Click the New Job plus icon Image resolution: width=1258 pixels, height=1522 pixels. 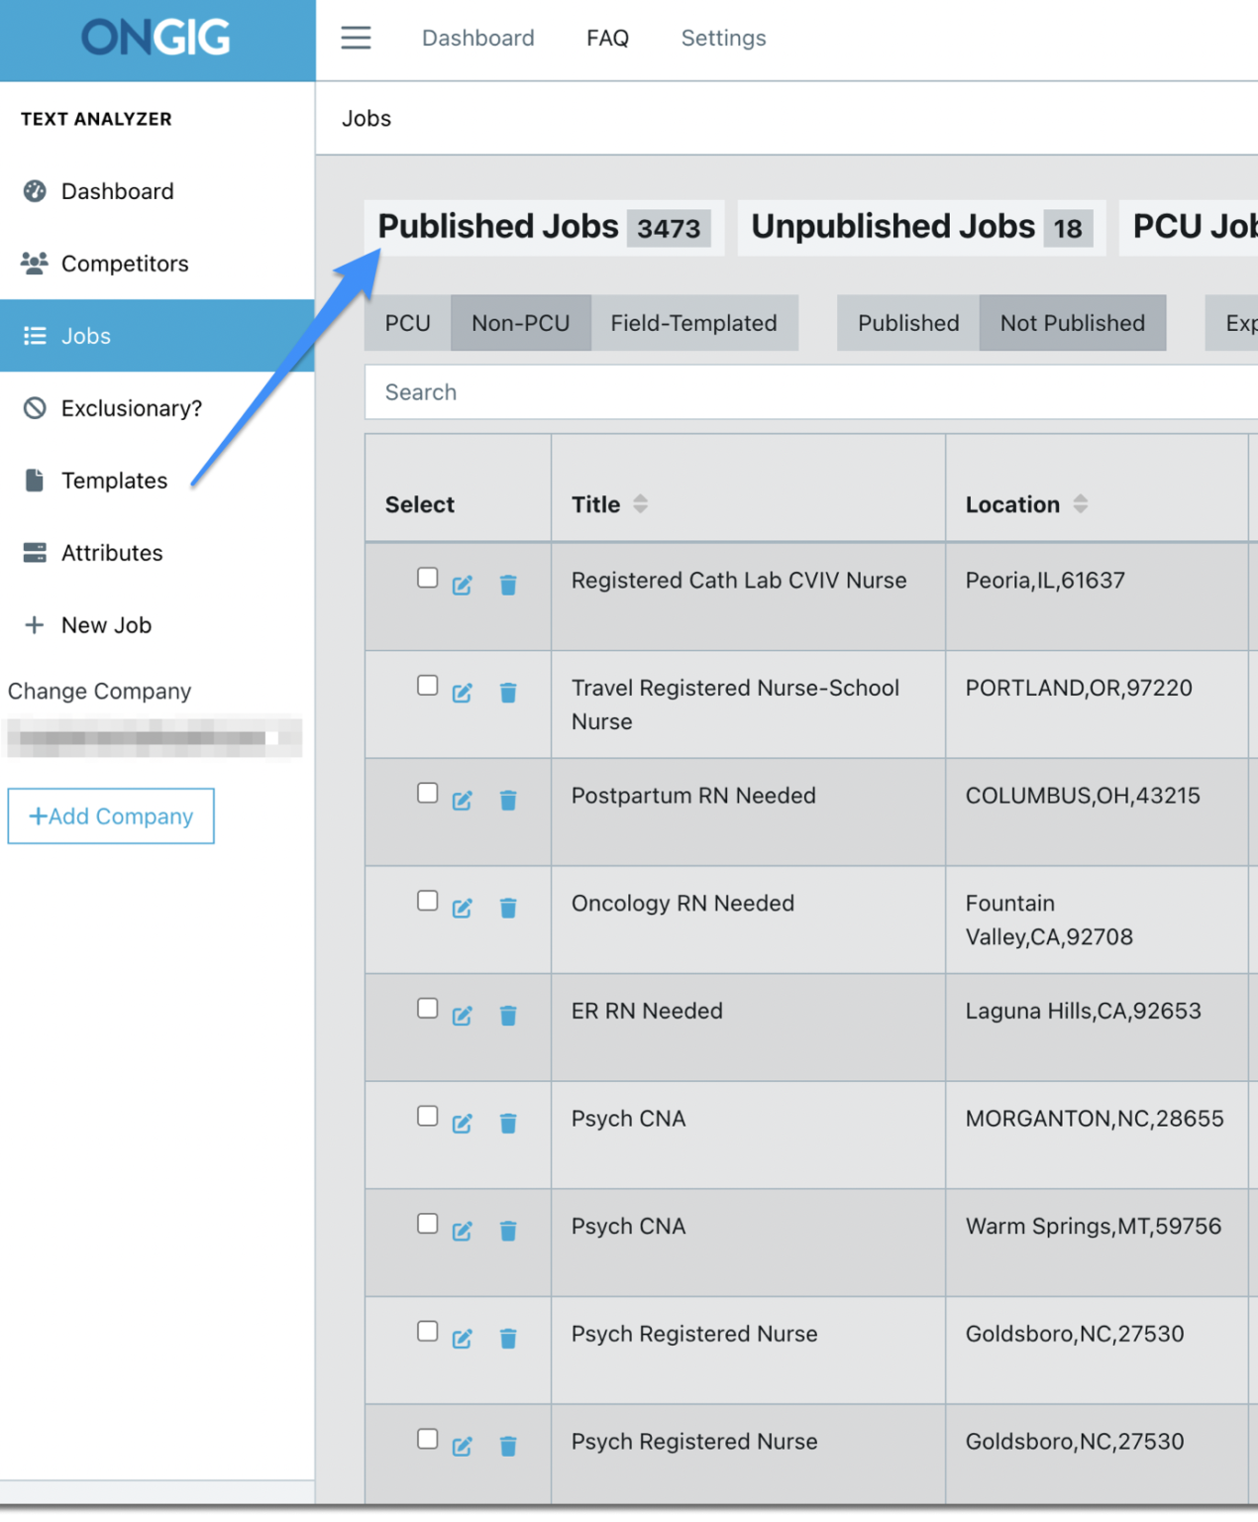[x=35, y=624]
